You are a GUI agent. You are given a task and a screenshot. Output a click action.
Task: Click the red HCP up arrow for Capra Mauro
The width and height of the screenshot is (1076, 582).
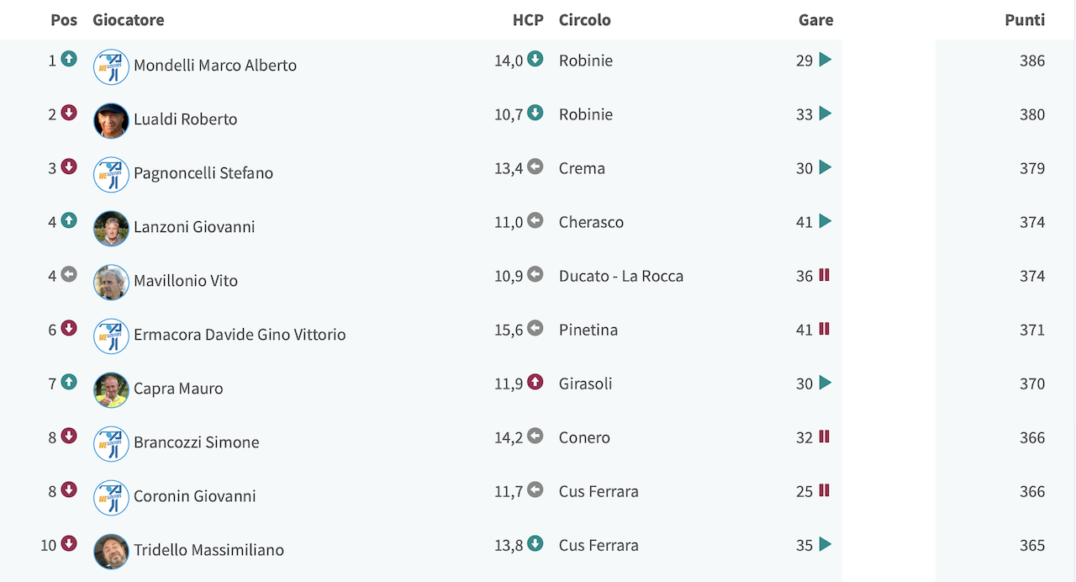pos(535,382)
